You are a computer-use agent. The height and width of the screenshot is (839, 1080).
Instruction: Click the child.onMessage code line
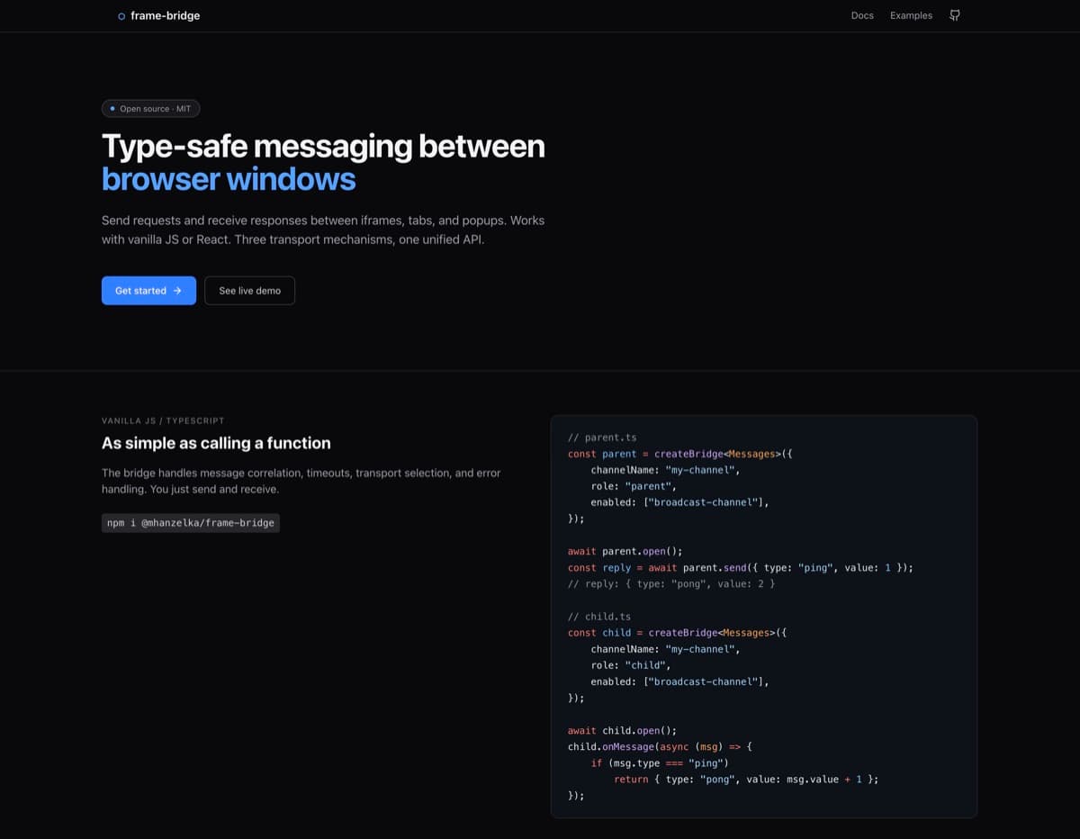pos(659,746)
